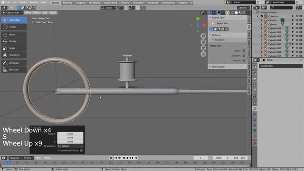This screenshot has height=171, width=304.
Task: Open the Physics properties tab
Action: [255, 120]
